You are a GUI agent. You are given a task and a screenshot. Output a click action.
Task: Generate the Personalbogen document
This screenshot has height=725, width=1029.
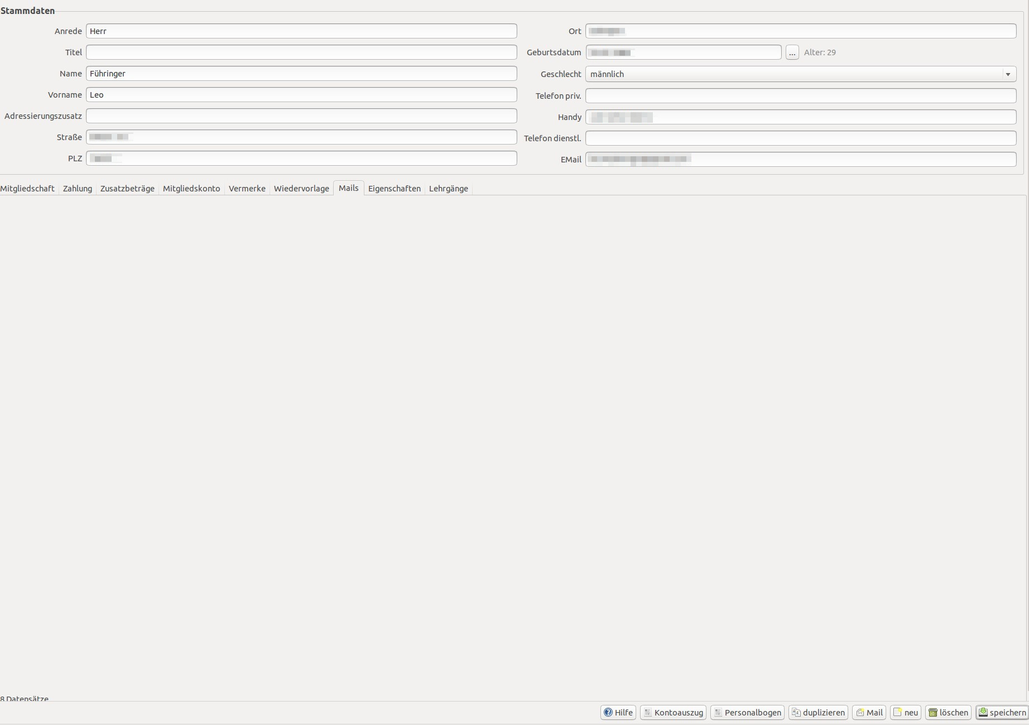747,713
